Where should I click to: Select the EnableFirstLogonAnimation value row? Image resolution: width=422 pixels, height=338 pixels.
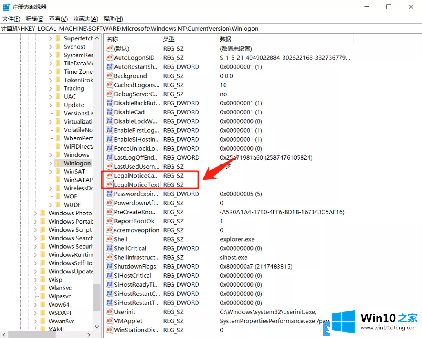[x=229, y=130]
